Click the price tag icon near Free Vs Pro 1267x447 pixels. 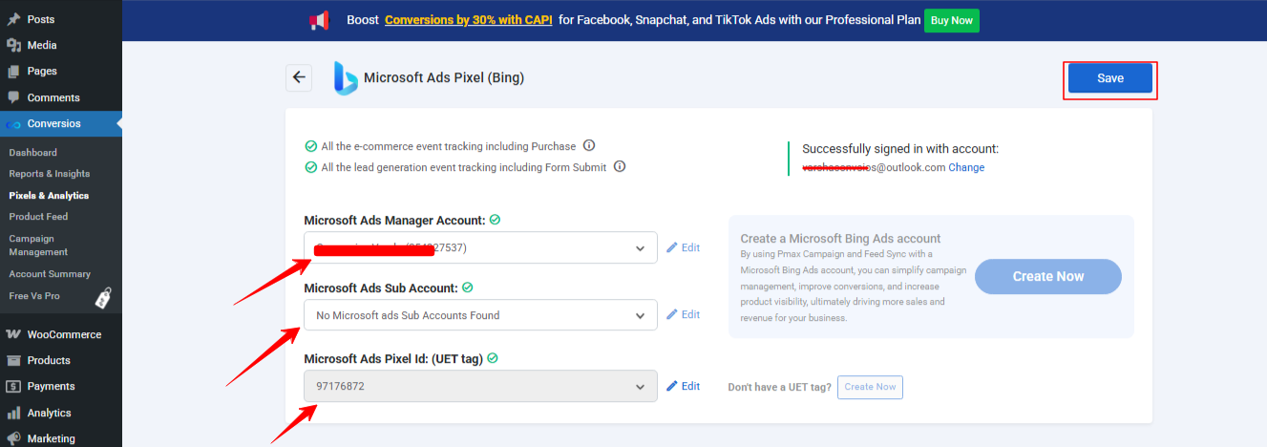point(104,298)
